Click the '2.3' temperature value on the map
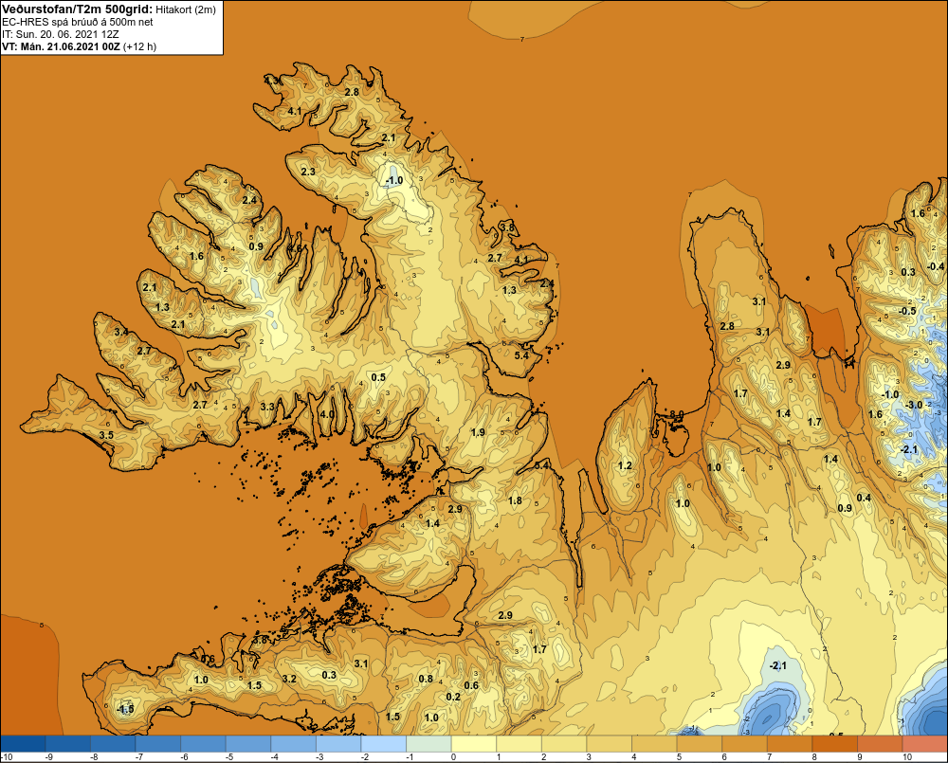Image resolution: width=948 pixels, height=763 pixels. click(308, 172)
